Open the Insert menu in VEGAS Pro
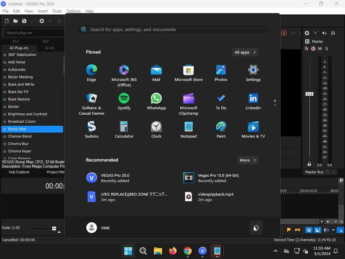The height and width of the screenshot is (259, 345). click(42, 11)
